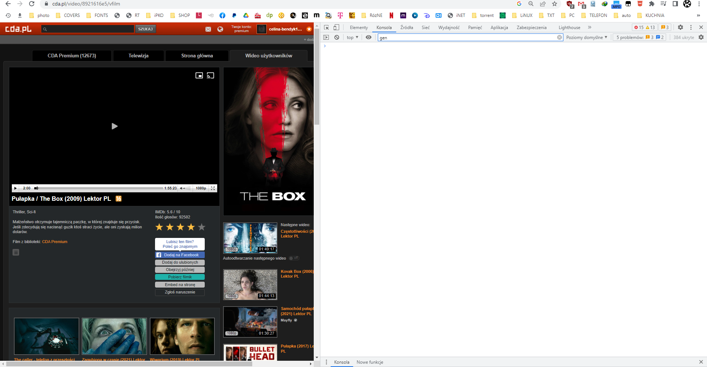Clear the console filter text with X

pyautogui.click(x=559, y=38)
